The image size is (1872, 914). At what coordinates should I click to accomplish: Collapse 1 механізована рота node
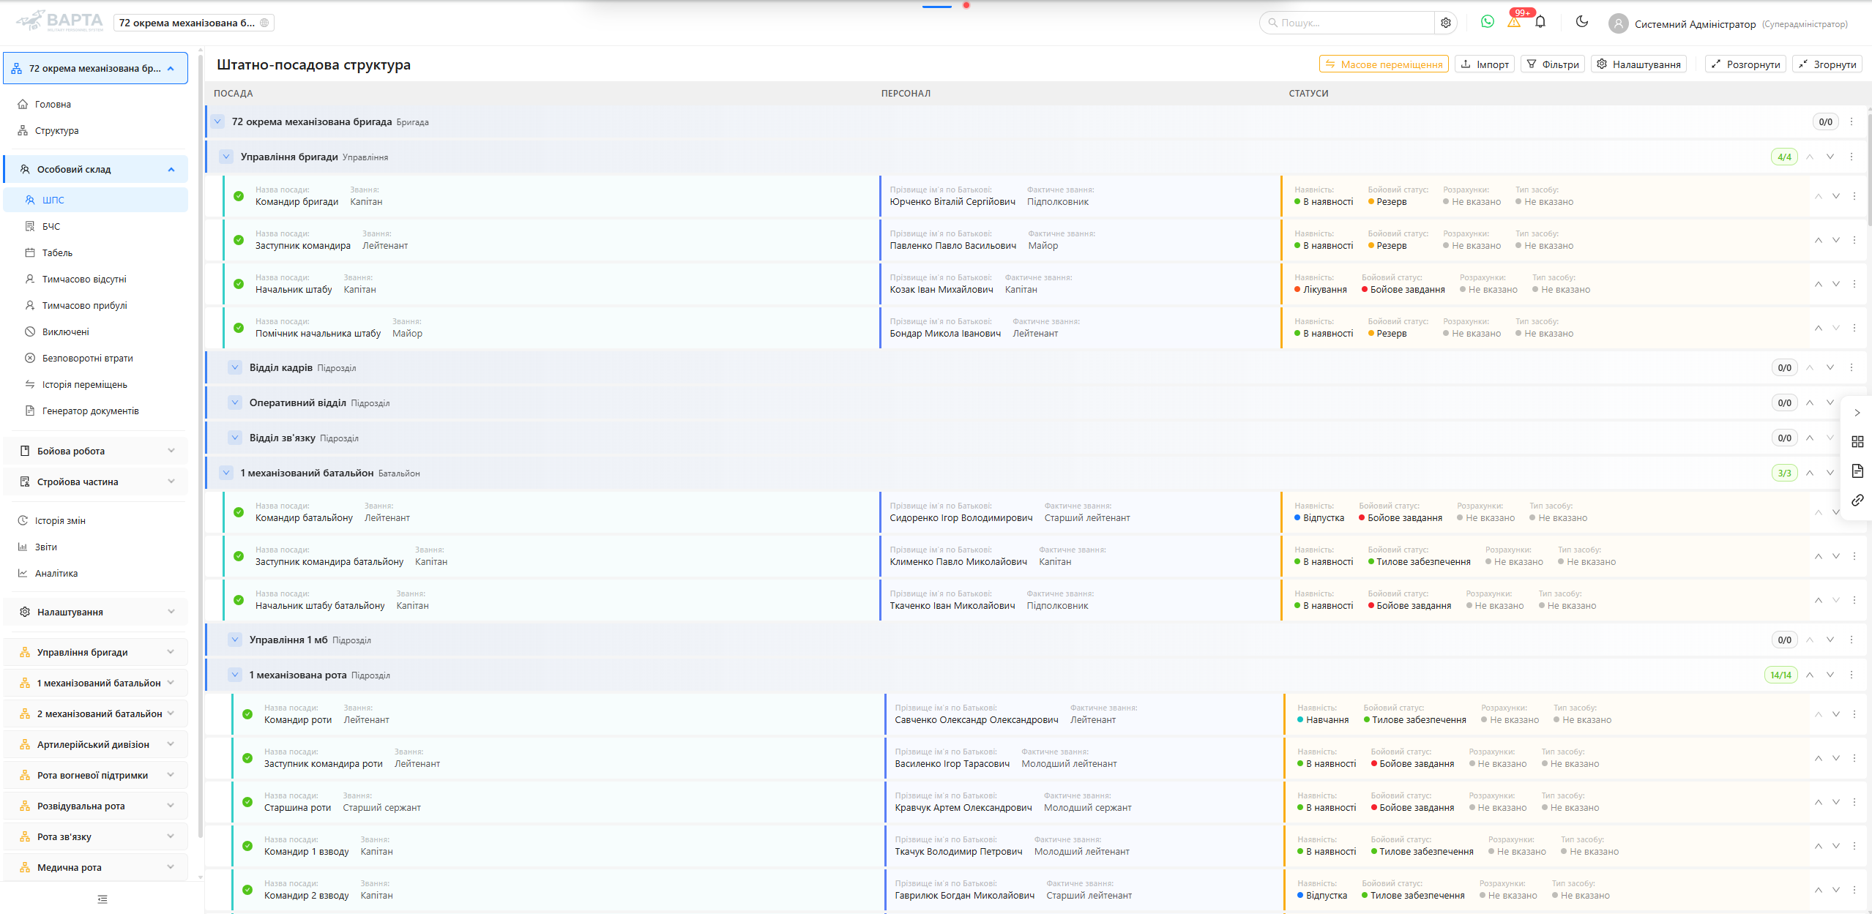pyautogui.click(x=235, y=675)
